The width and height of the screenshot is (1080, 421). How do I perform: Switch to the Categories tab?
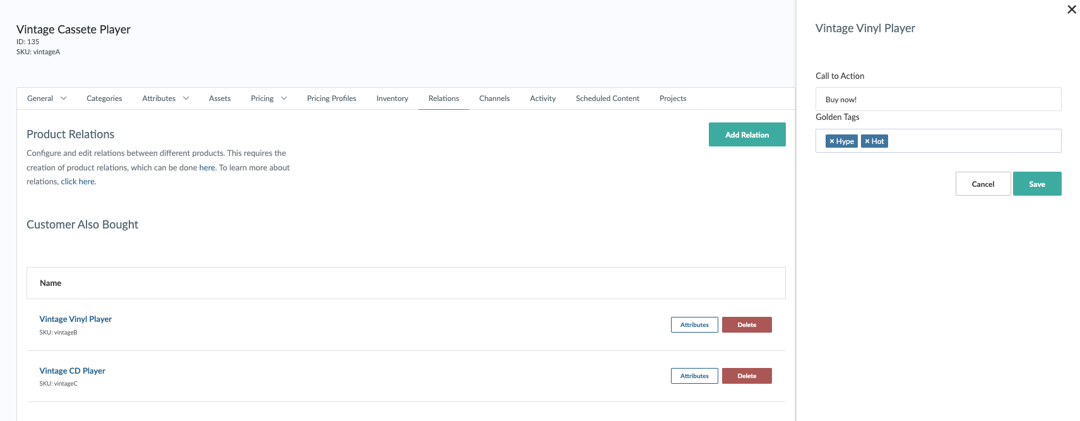tap(104, 98)
